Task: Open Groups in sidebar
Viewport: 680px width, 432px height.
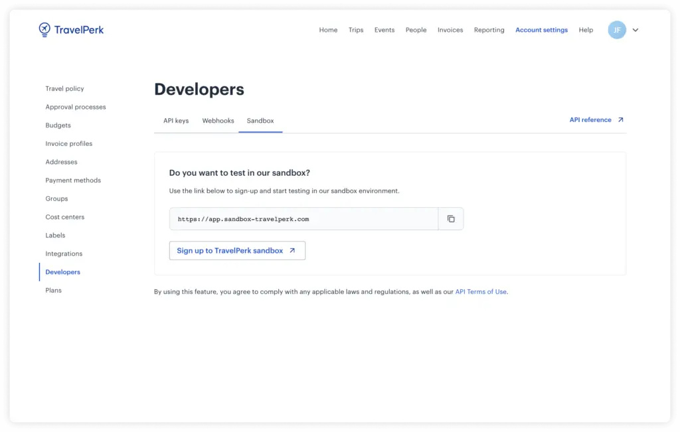Action: pyautogui.click(x=57, y=198)
